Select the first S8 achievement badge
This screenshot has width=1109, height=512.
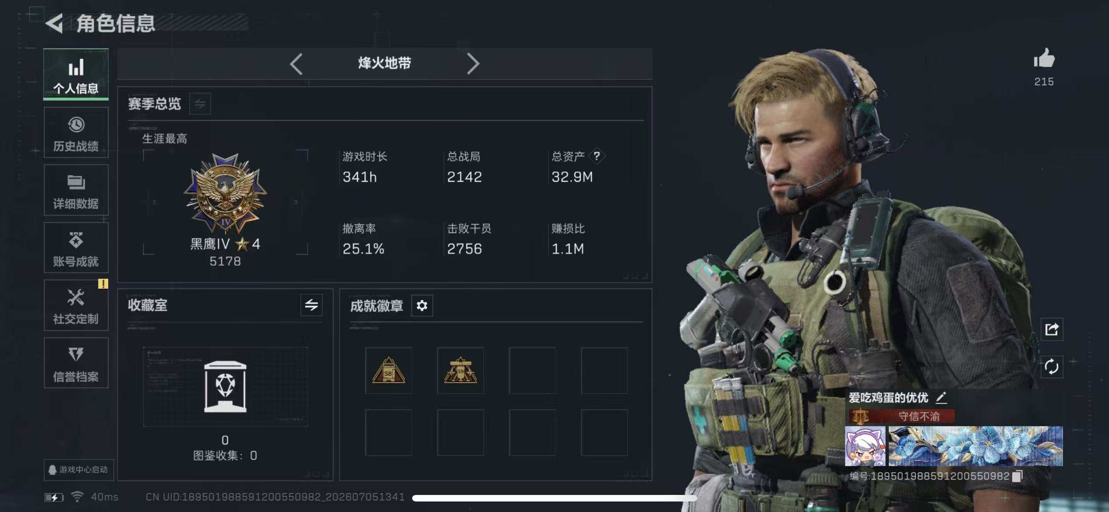389,371
